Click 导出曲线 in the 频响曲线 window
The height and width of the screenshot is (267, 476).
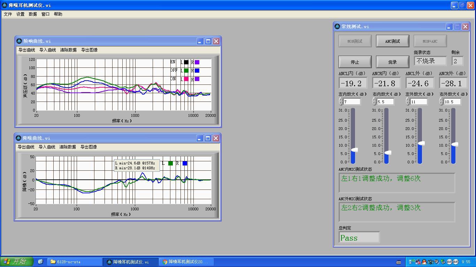(26, 50)
